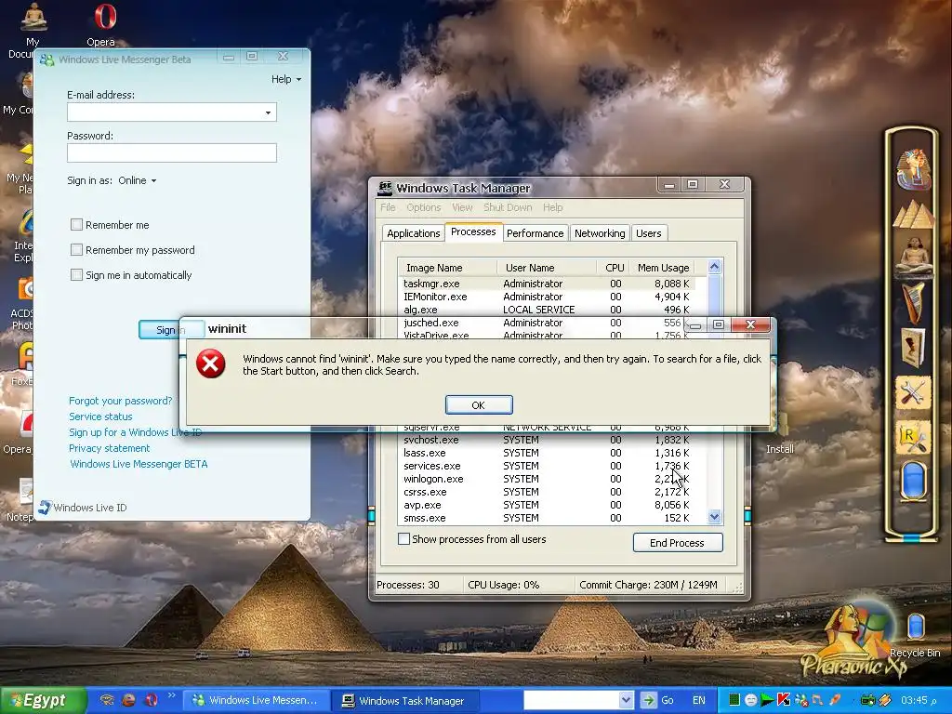Expand the E-mail address dropdown arrow
Viewport: 952px width, 714px height.
(268, 112)
